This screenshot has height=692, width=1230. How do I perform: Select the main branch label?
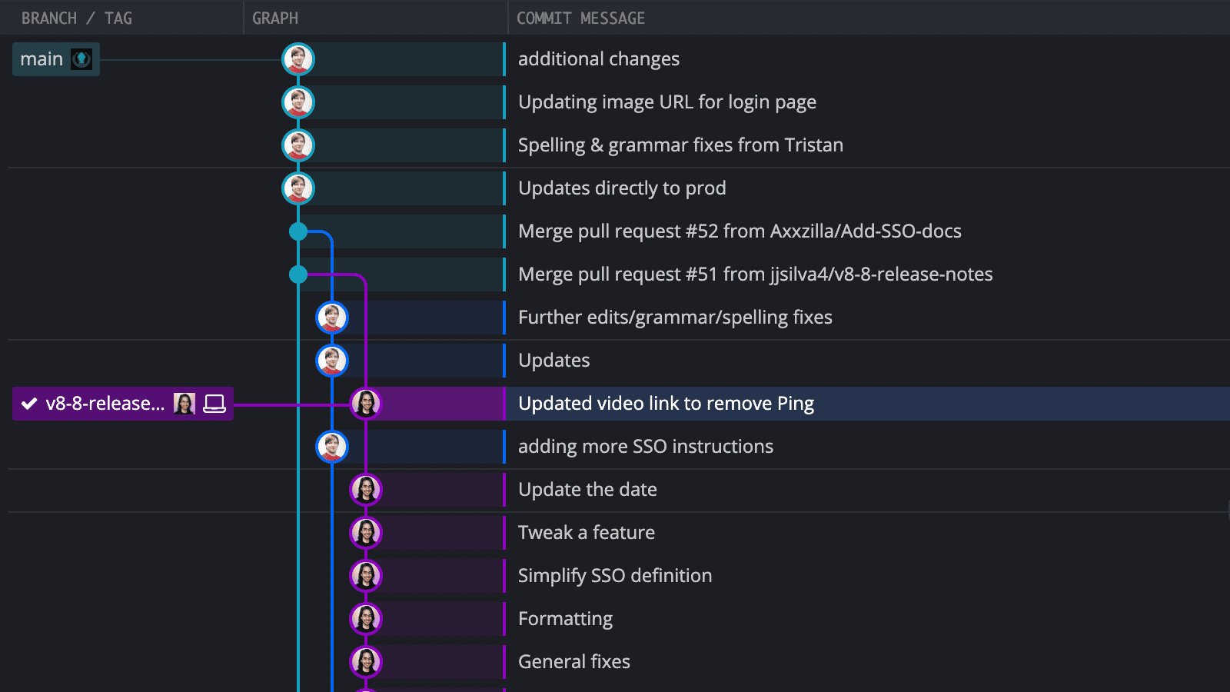56,59
